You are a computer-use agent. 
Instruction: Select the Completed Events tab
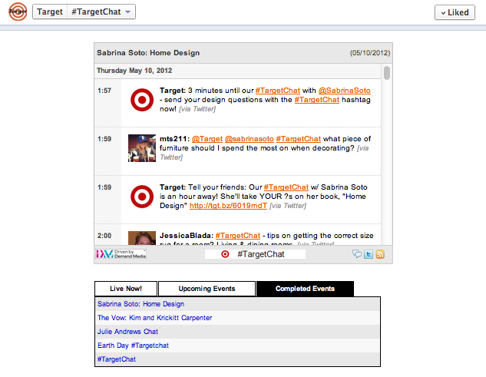tap(305, 289)
